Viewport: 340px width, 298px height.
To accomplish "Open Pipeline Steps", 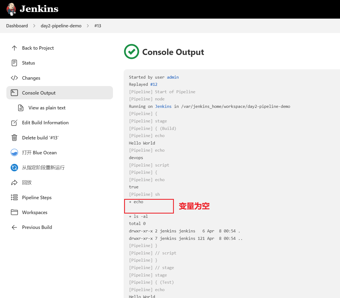I will click(37, 198).
